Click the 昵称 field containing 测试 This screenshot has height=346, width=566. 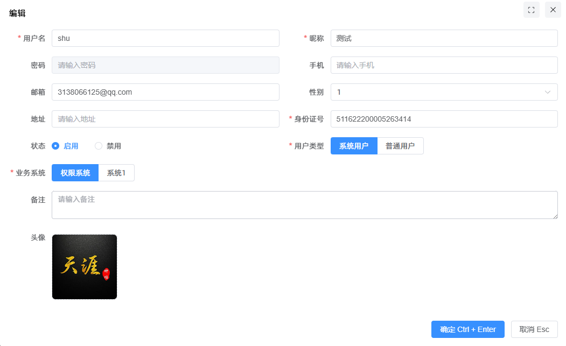(x=444, y=38)
